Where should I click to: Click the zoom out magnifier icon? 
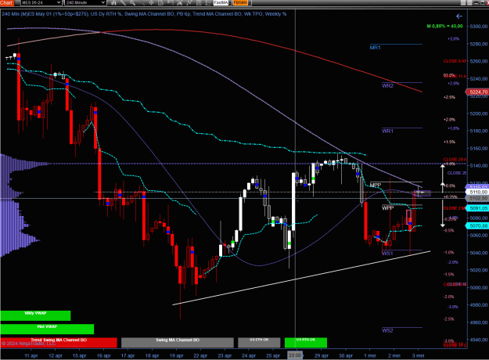[x=142, y=3]
